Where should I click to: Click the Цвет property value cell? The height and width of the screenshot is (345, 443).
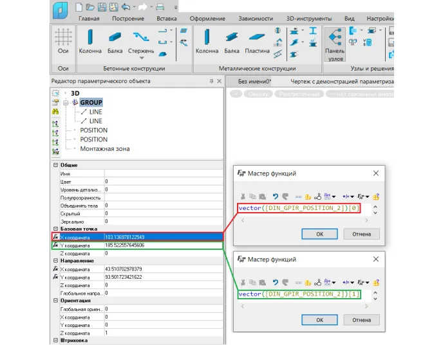164,181
